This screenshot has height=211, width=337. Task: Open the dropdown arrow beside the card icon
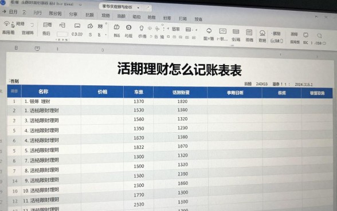(x=196, y=30)
